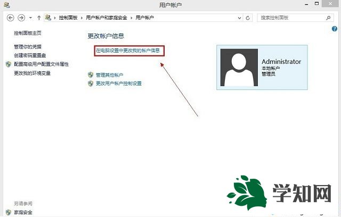Go back with the Back arrow button
Screen dimensions: 341x217
tap(11, 18)
